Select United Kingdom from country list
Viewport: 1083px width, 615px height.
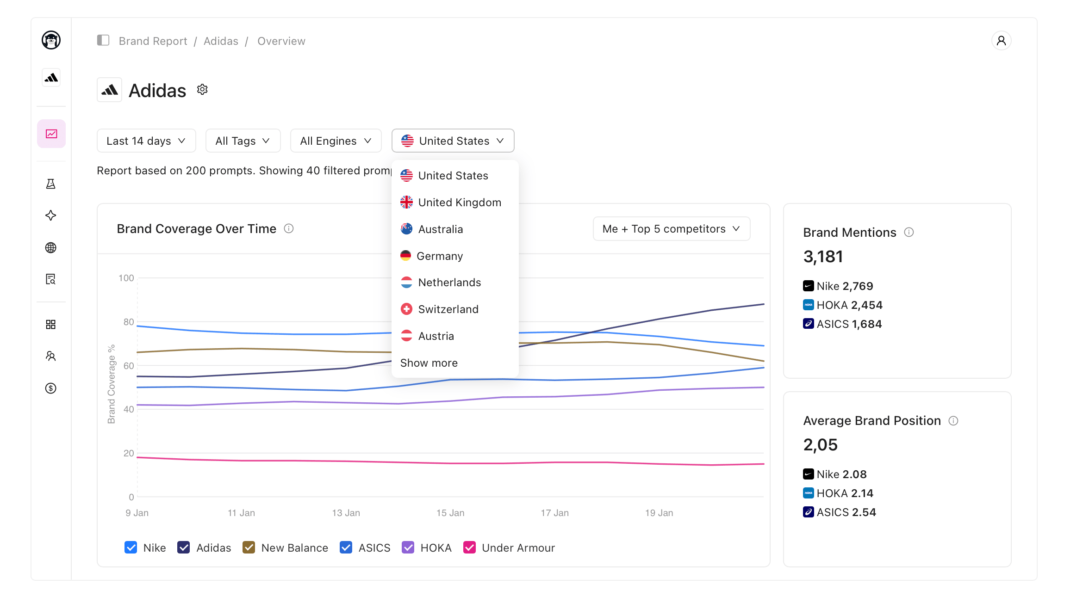click(459, 203)
